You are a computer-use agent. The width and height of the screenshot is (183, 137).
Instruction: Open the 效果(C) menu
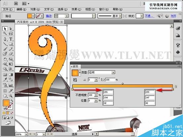(x=76, y=9)
